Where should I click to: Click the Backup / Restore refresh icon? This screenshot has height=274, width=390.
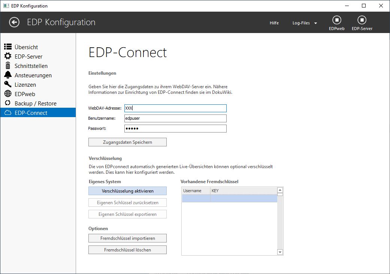click(x=8, y=103)
